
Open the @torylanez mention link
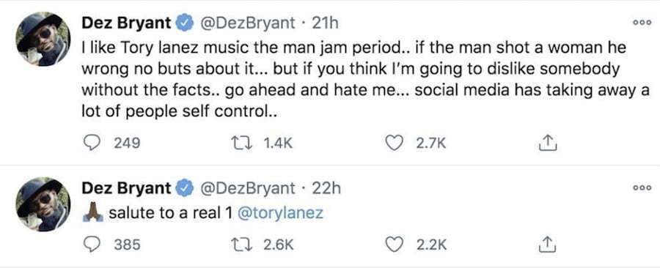[x=280, y=213]
